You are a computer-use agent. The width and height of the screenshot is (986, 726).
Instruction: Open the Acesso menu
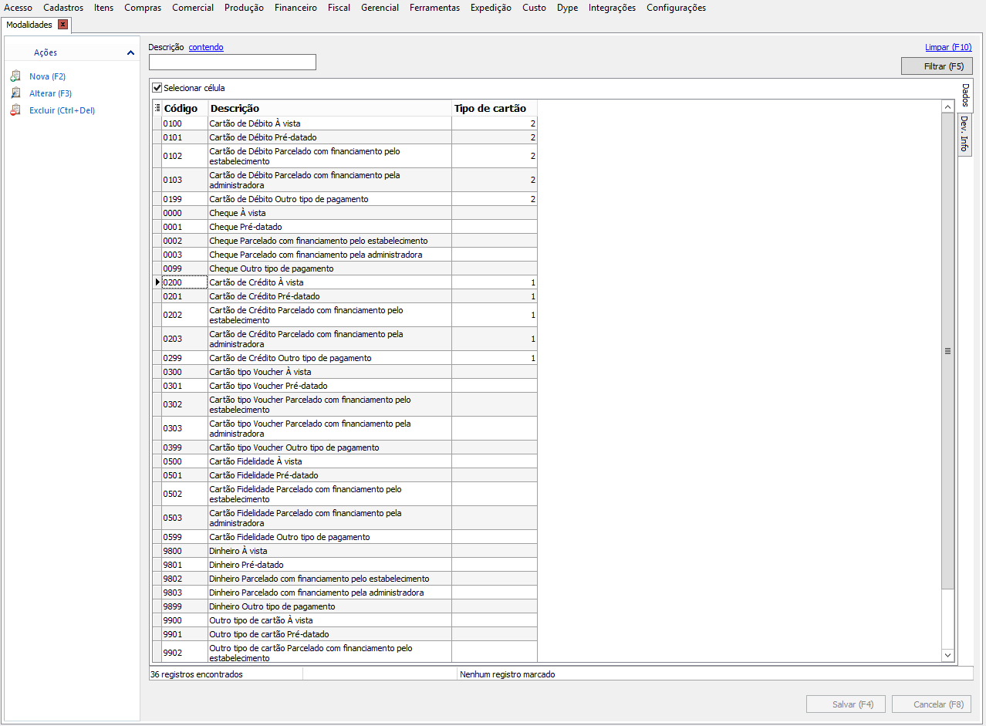coord(19,8)
